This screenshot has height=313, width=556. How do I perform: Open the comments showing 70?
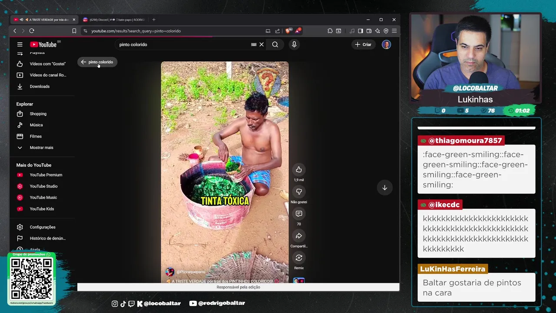[x=299, y=214]
